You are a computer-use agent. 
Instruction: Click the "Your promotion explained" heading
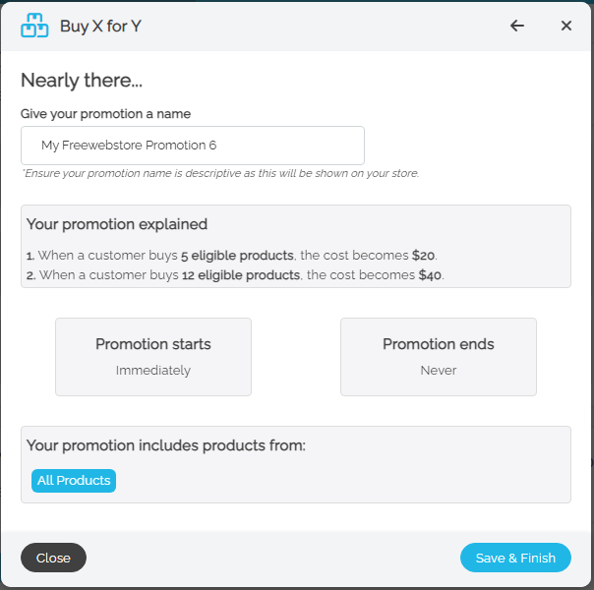(x=117, y=224)
